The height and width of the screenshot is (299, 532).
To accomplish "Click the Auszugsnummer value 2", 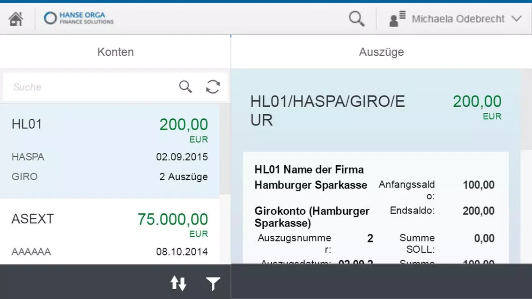I will tap(370, 238).
